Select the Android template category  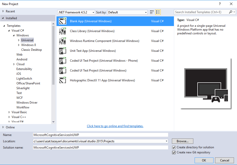[x=22, y=59]
